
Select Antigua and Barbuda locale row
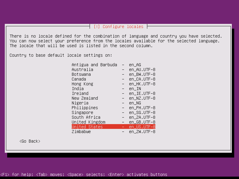pos(114,65)
